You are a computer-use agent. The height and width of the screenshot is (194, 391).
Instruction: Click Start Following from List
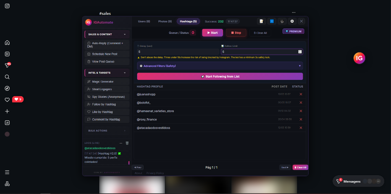[x=220, y=76]
